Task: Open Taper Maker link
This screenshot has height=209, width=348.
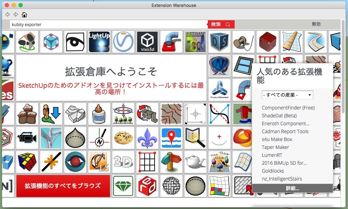Action: (275, 147)
